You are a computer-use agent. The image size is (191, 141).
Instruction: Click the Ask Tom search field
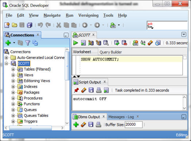click(167, 26)
